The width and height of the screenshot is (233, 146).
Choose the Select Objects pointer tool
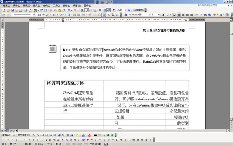pos(14,135)
